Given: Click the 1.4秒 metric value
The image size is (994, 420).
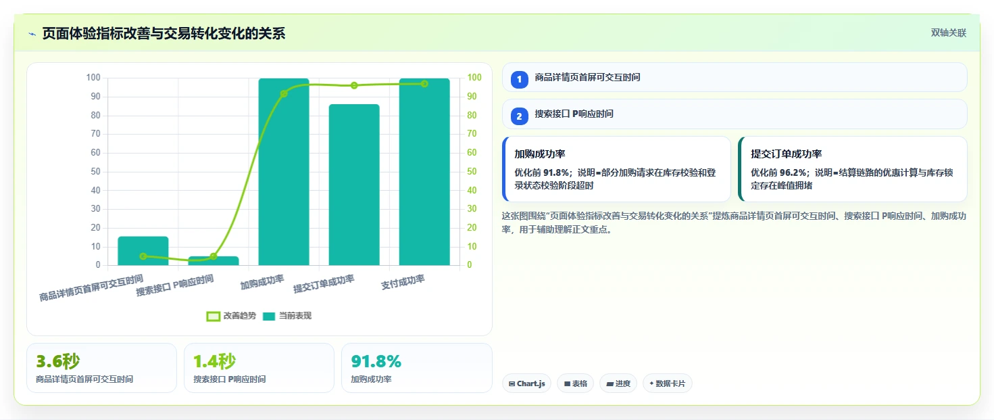Looking at the screenshot, I should pyautogui.click(x=215, y=362).
